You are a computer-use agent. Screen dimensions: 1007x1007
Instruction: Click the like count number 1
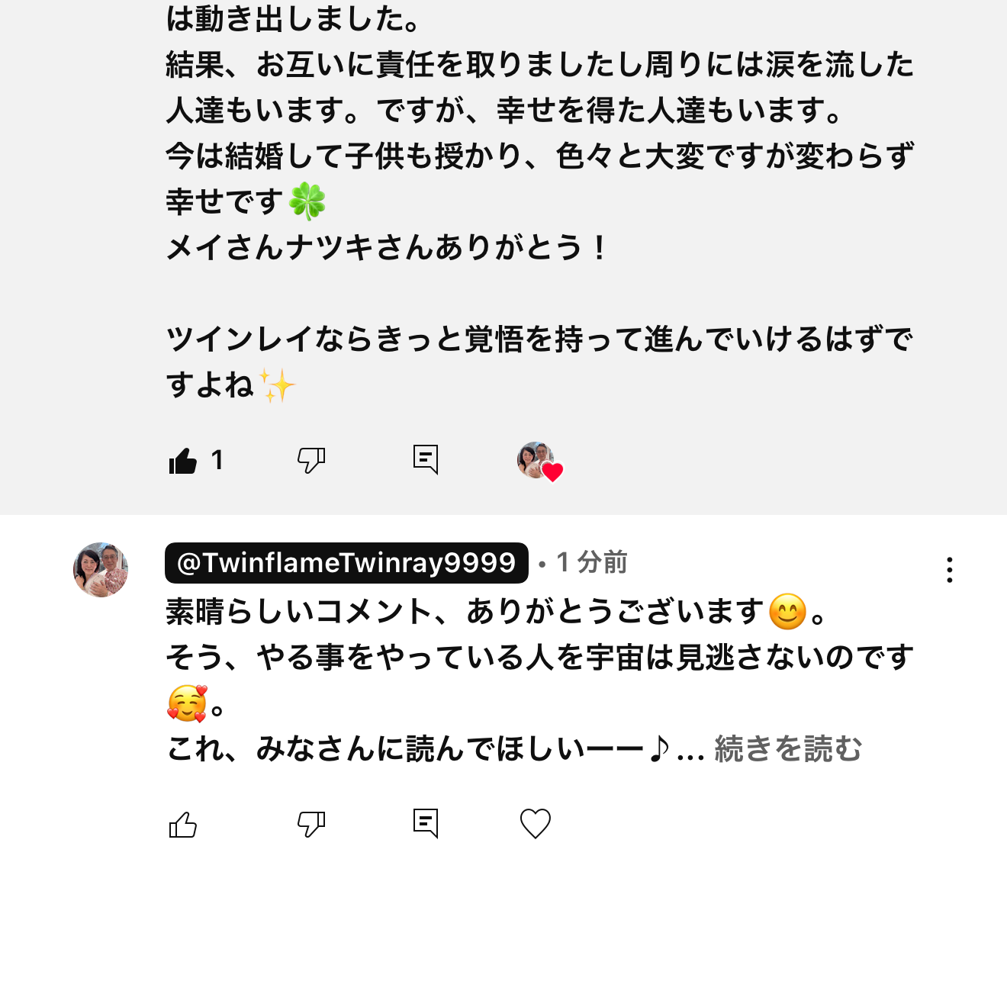[217, 460]
